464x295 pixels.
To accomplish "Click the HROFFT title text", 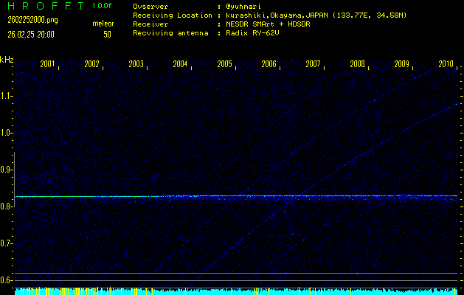I will (44, 6).
